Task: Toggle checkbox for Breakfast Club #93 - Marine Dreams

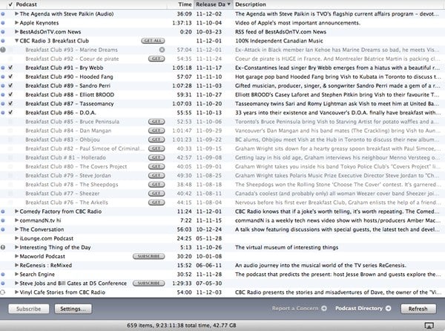Action: [10, 50]
